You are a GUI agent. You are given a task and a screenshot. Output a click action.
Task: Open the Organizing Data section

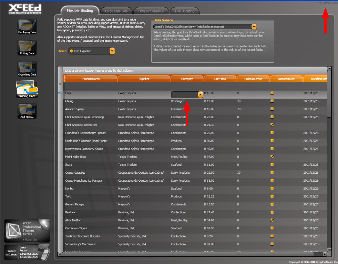point(27,69)
